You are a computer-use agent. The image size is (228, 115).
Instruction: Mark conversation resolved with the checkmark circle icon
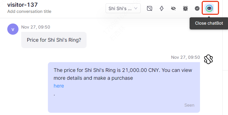pos(197,8)
